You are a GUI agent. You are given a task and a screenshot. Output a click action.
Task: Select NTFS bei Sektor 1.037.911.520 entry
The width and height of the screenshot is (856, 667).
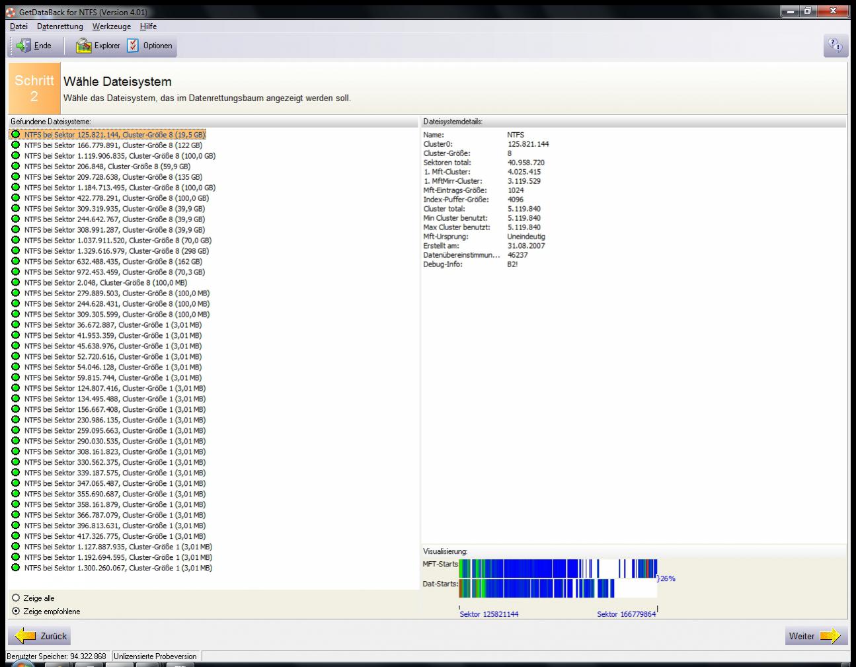point(112,241)
